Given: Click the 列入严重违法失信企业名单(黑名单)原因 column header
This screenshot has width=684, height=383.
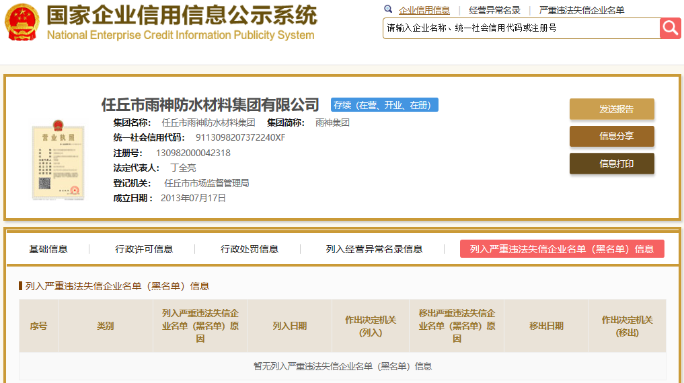Looking at the screenshot, I should click(200, 326).
